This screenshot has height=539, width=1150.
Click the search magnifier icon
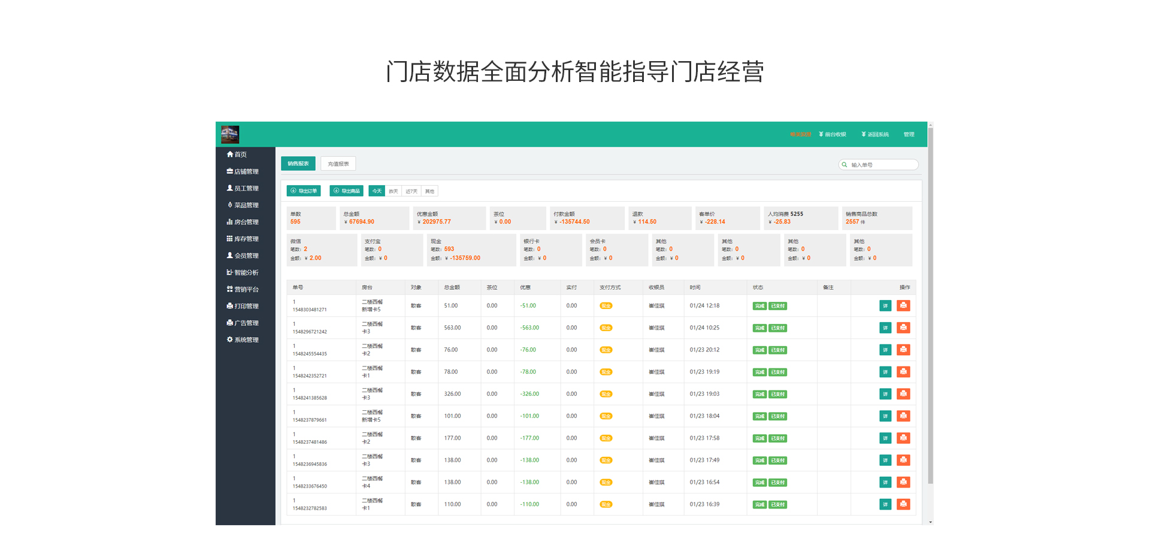(x=845, y=165)
